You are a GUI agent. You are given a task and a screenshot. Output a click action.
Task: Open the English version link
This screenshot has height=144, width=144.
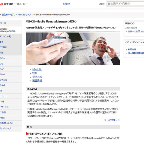67,4
